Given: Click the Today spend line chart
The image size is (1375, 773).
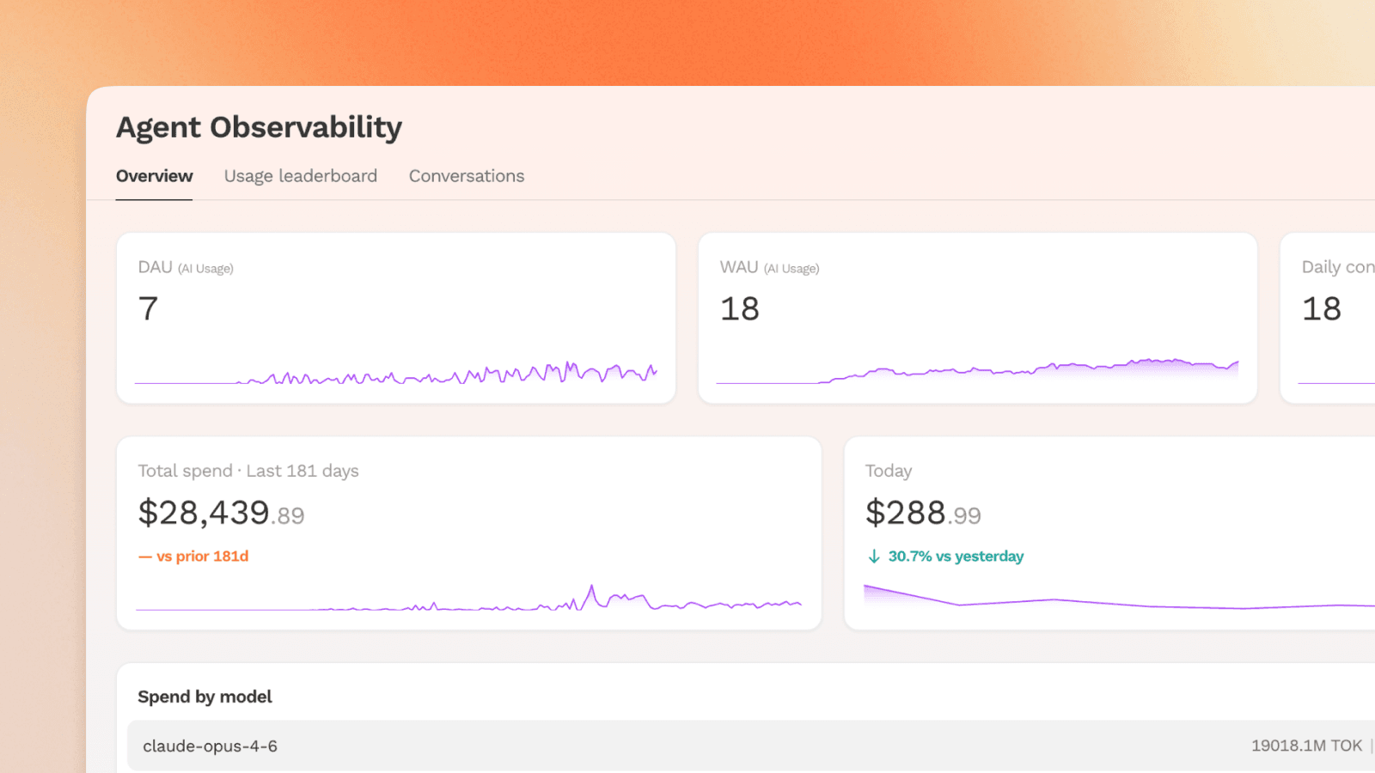Looking at the screenshot, I should click(1119, 596).
